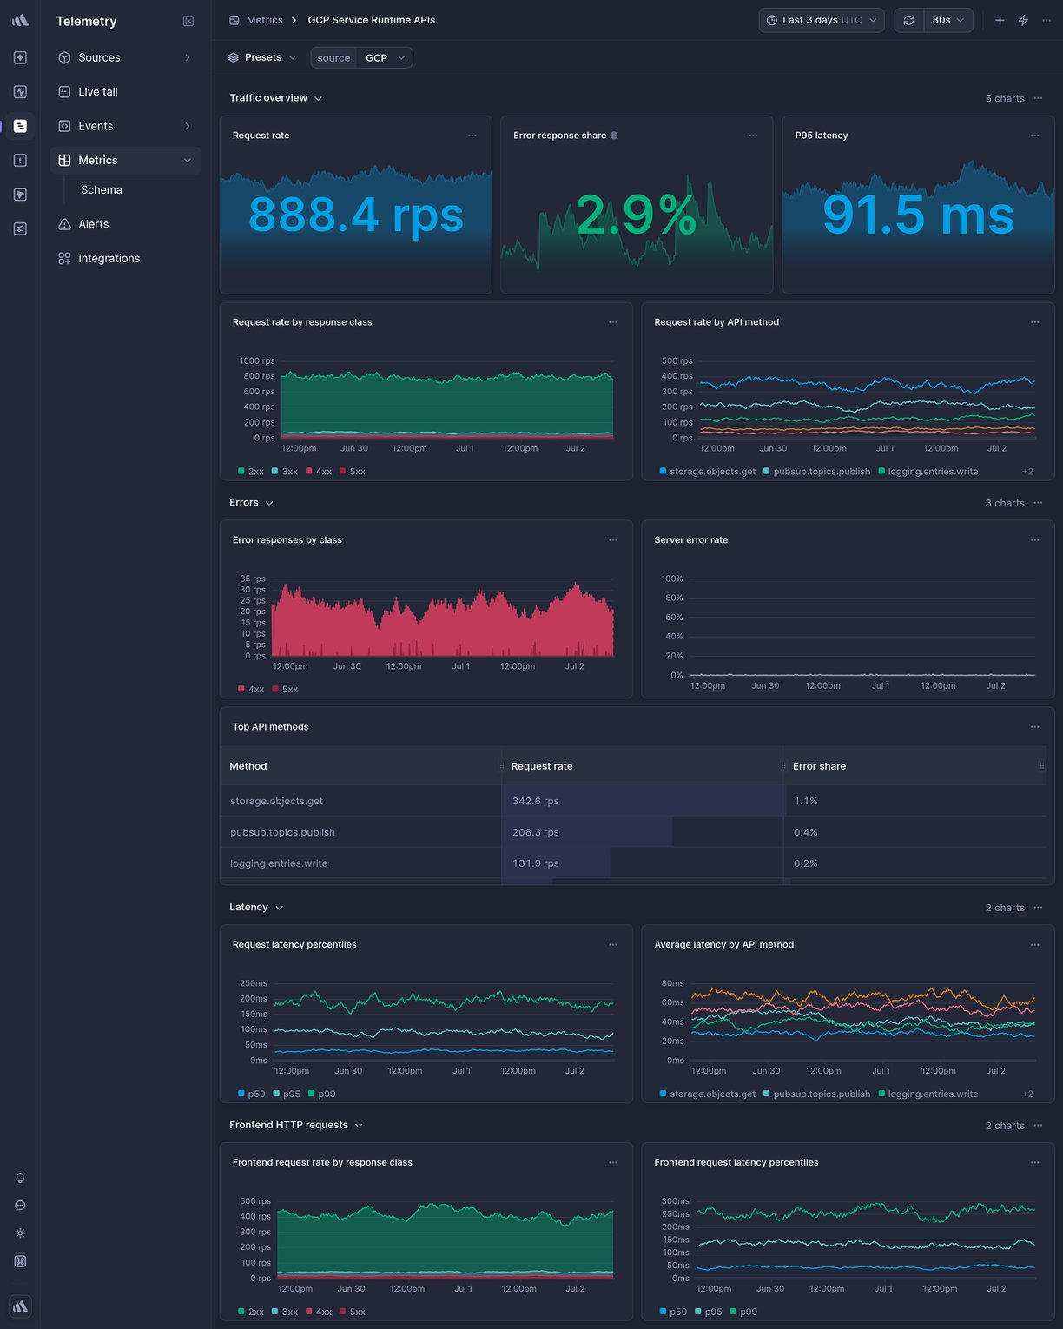Open Alerts in the sidebar
The height and width of the screenshot is (1329, 1063).
tap(125, 224)
